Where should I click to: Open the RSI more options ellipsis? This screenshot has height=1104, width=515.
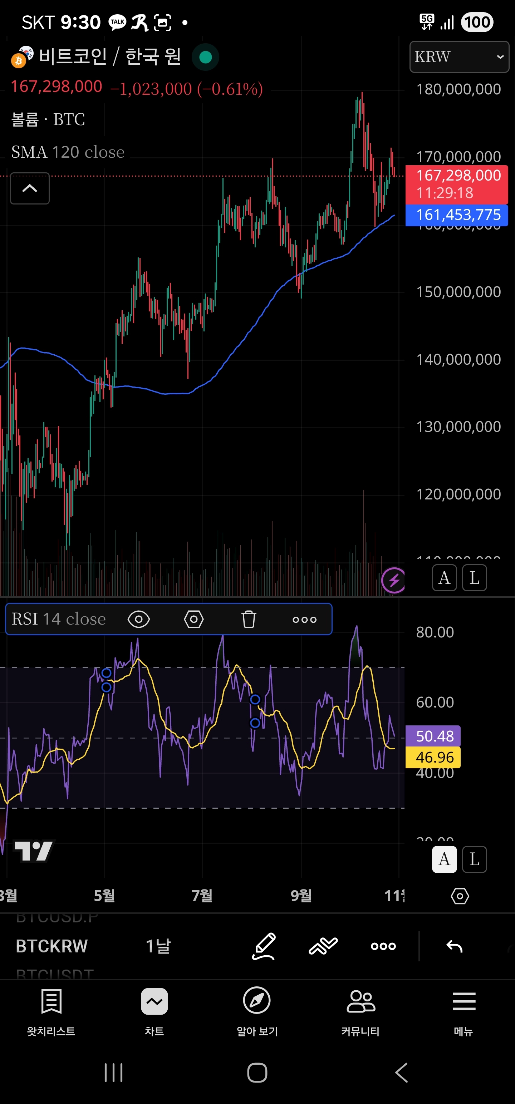click(x=304, y=619)
